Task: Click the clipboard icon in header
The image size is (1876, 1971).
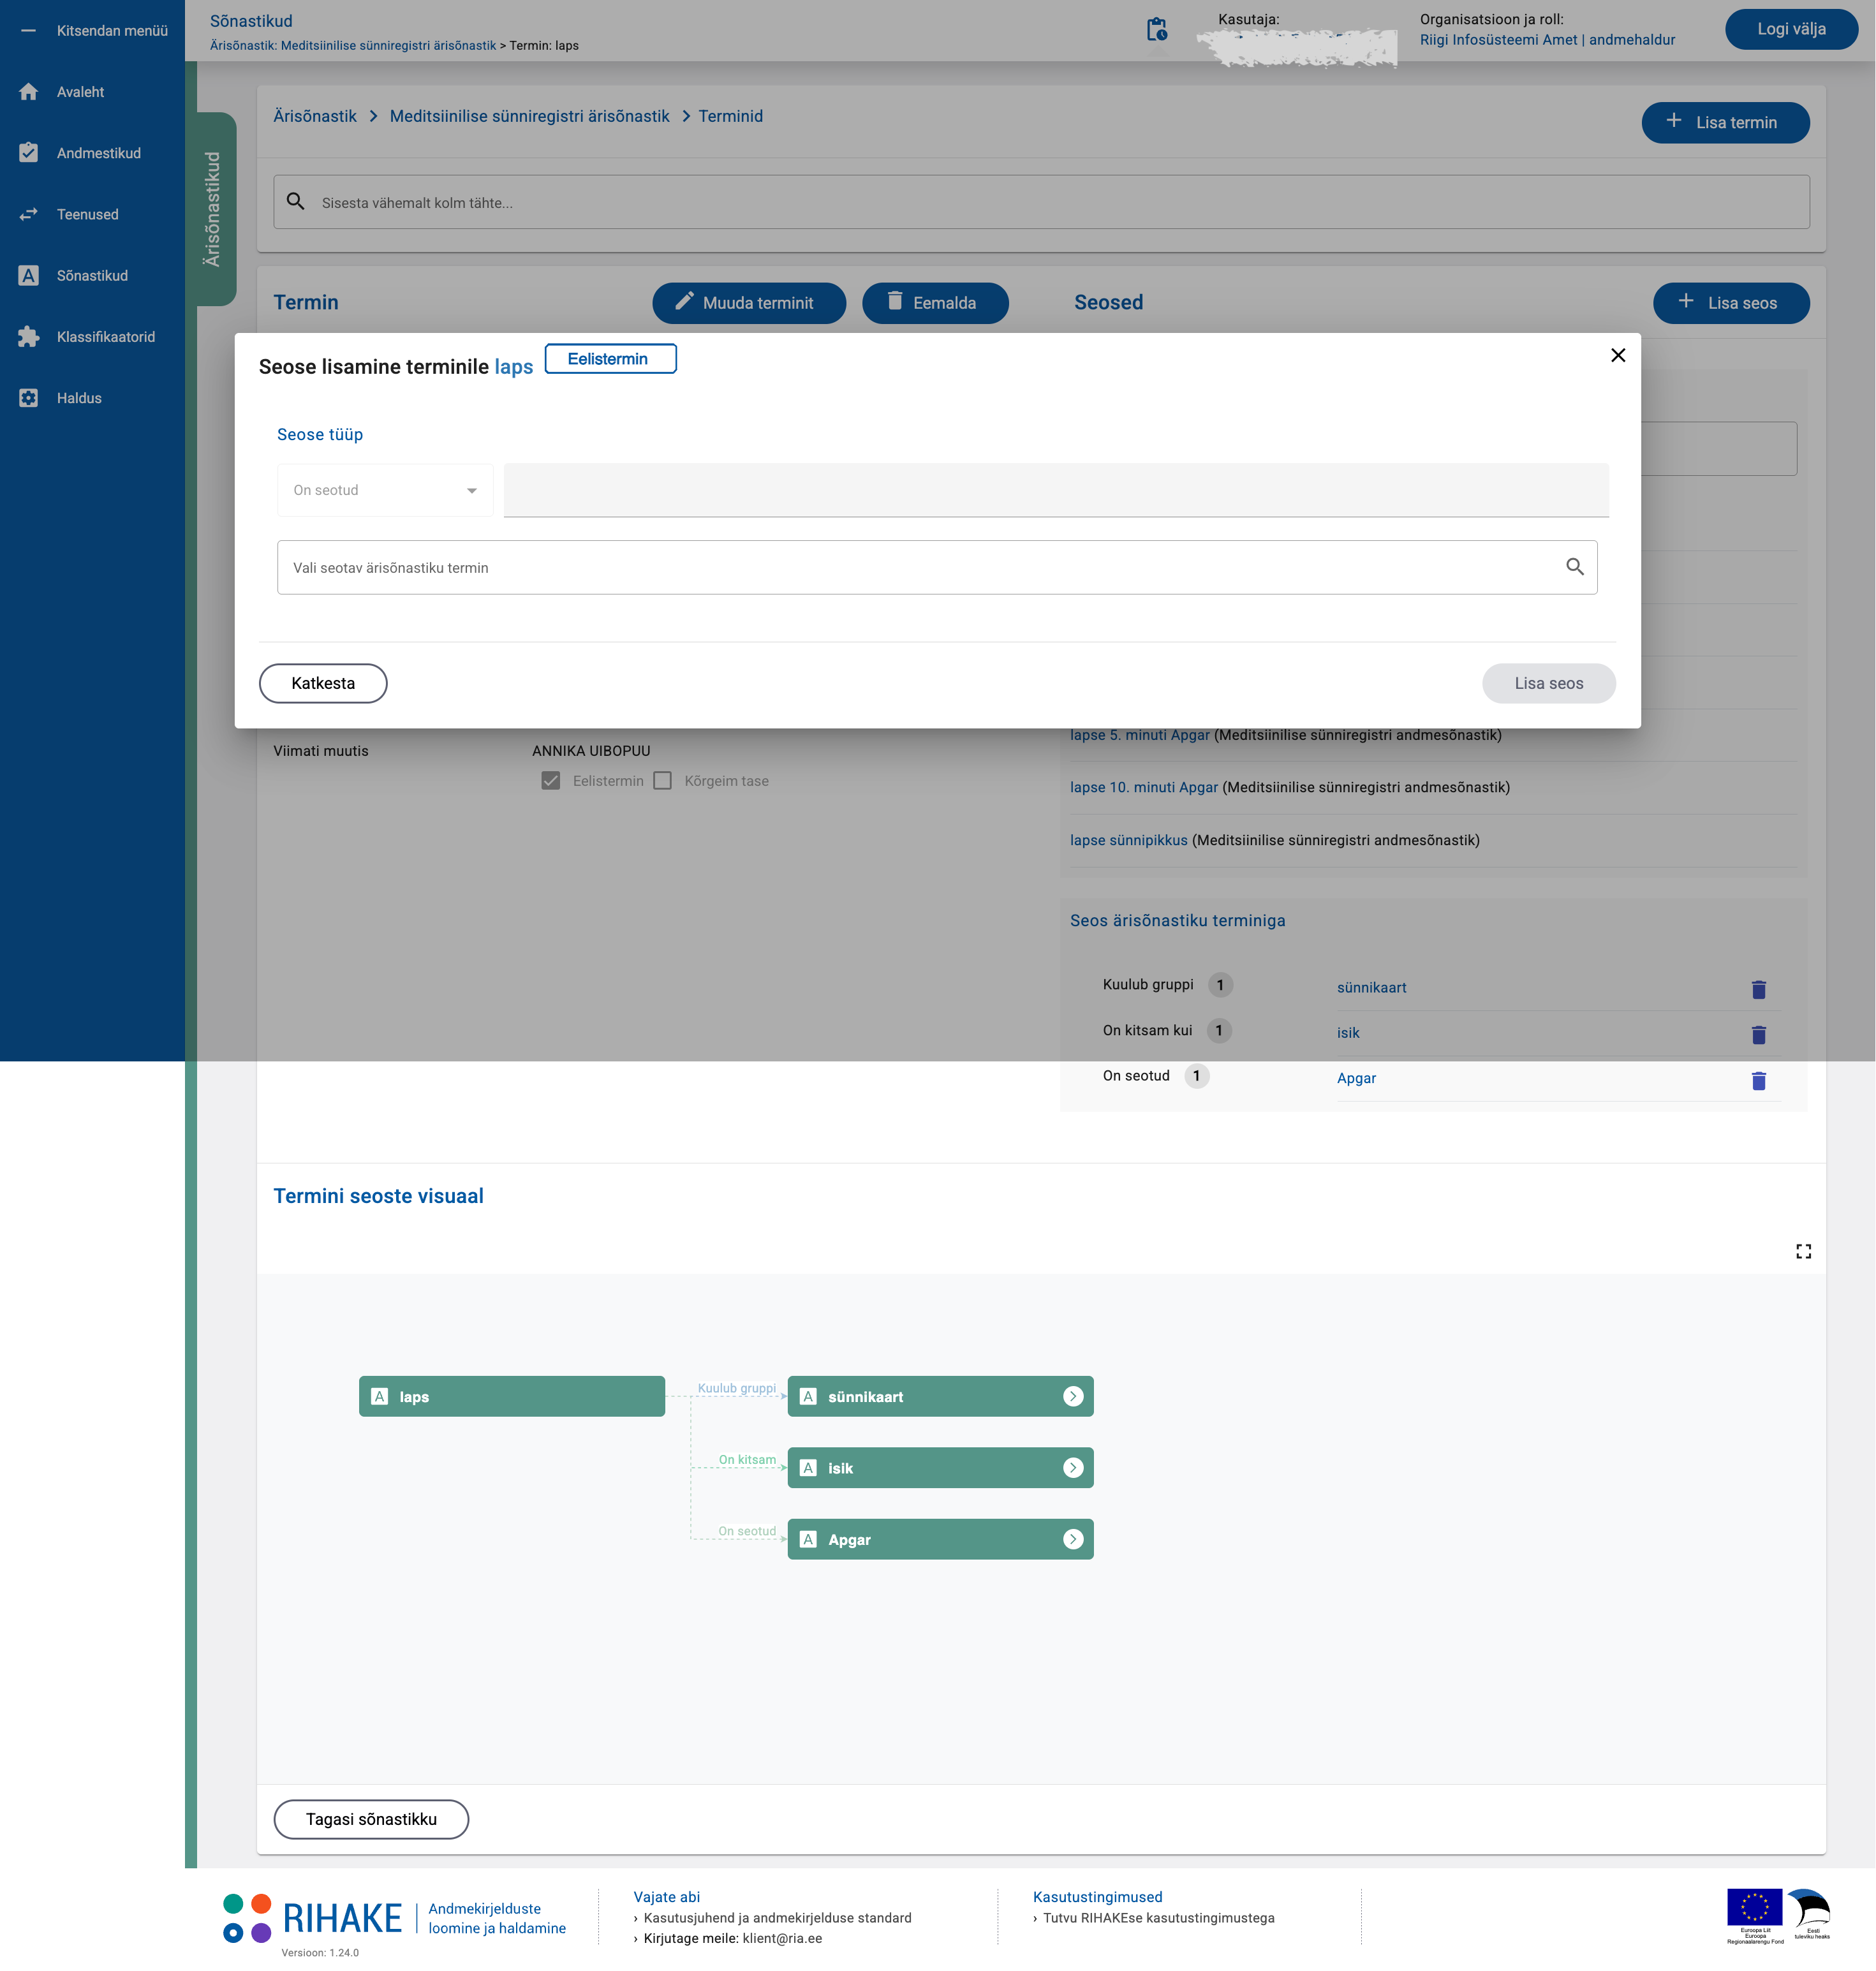Action: tap(1156, 30)
